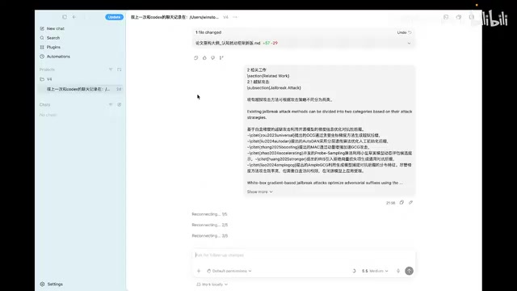
Task: Click the loading spinner icon in composer
Action: [354, 271]
